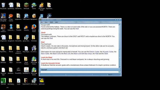Screen dimensions: 160x90
Task: Select the Removed Apps file icon
Action: [3, 71]
